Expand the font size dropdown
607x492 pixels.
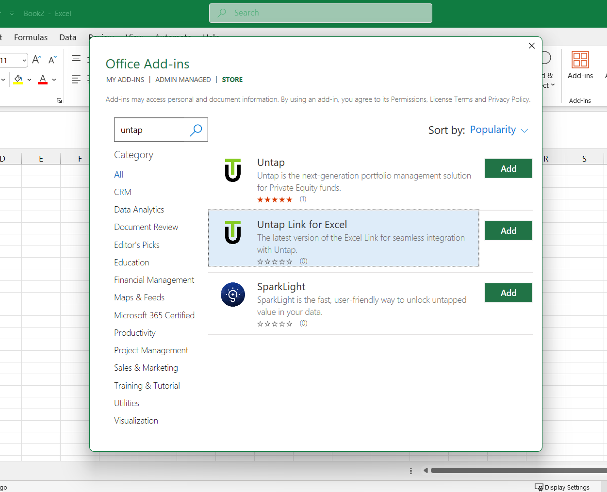pyautogui.click(x=24, y=60)
